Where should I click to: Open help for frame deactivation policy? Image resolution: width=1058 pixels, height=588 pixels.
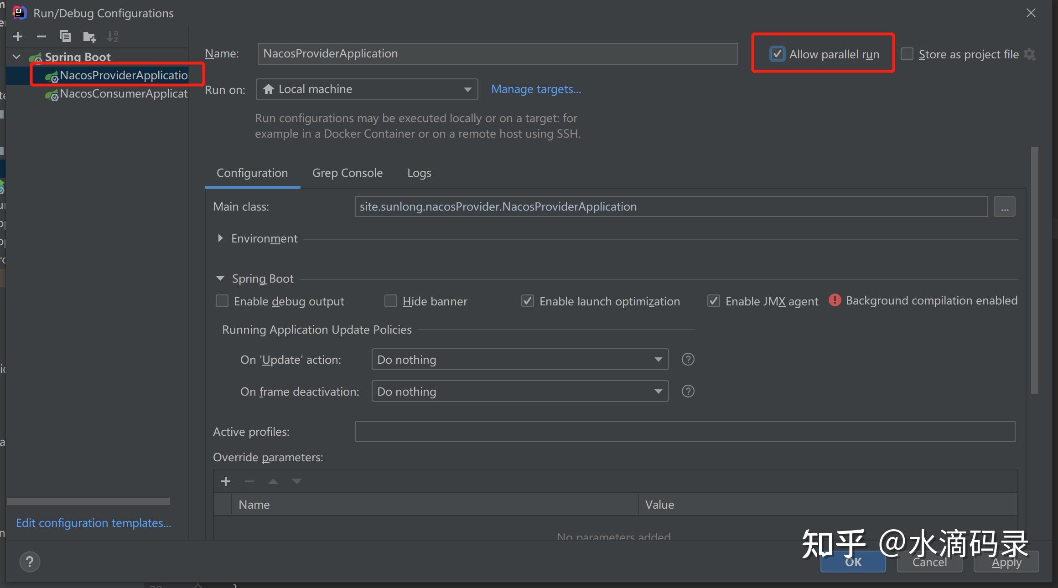point(688,392)
